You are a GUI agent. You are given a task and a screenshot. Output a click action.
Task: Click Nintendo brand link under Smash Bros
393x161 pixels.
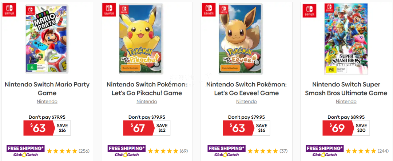click(x=346, y=102)
